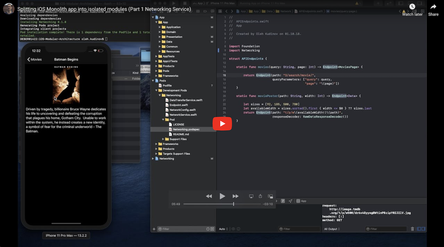Click the playback progress slider in the overlay
This screenshot has width=444, height=247.
point(222,204)
